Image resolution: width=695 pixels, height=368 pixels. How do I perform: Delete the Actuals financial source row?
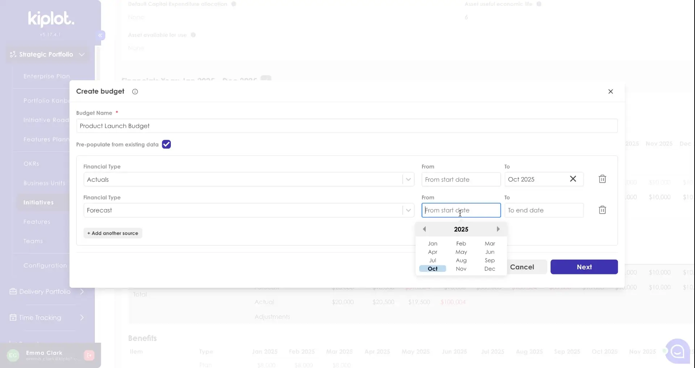click(x=602, y=179)
